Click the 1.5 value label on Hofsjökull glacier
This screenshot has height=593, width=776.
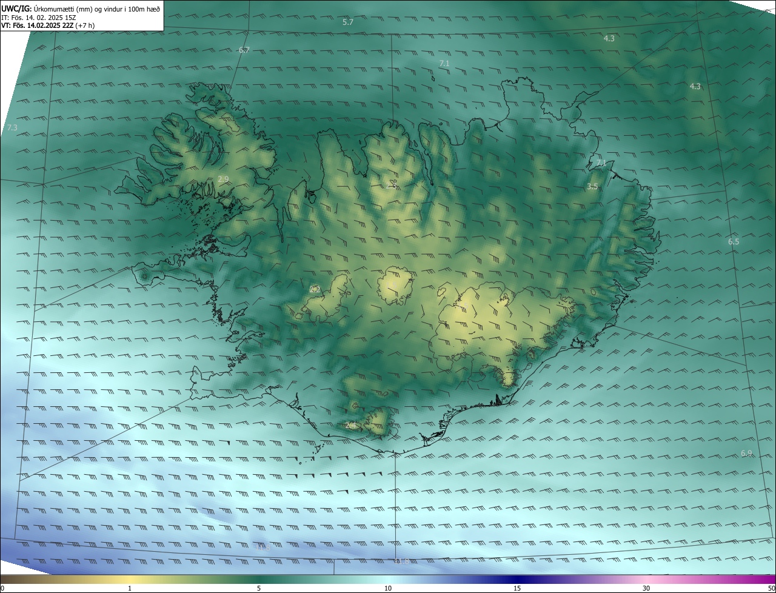393,285
